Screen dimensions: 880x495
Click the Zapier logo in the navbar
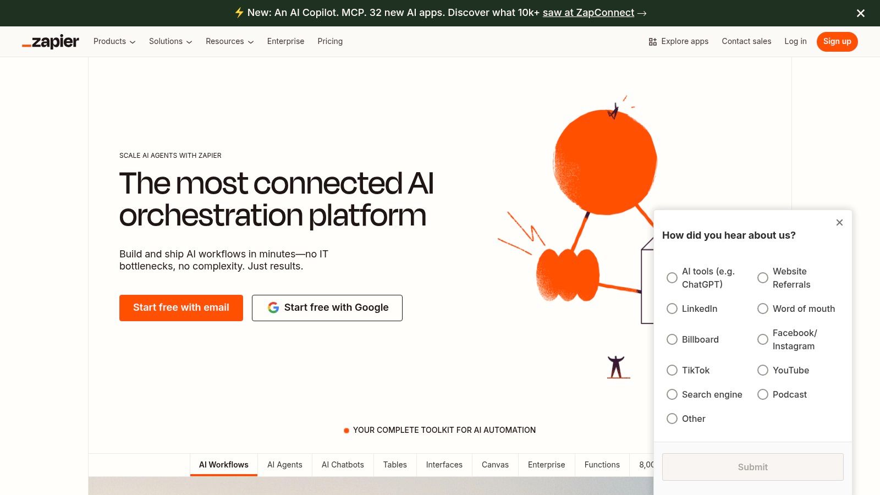[50, 41]
